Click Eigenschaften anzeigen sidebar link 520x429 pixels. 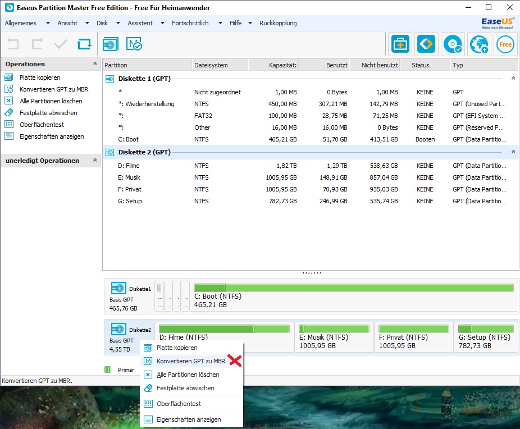pyautogui.click(x=52, y=136)
